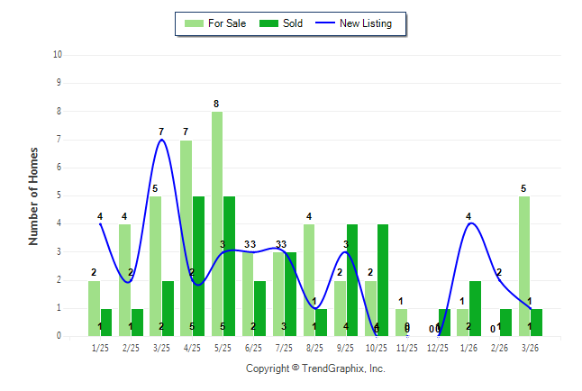The width and height of the screenshot is (582, 391).
Task: Click the Sold bar for 10/25
Action: 382,279
